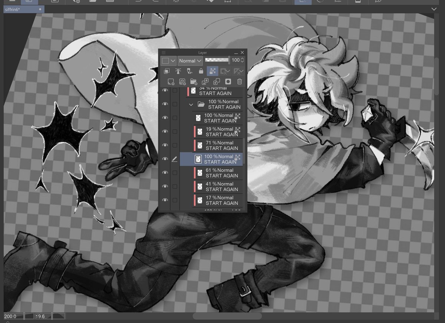Create layer mask icon
The width and height of the screenshot is (445, 323).
(228, 82)
